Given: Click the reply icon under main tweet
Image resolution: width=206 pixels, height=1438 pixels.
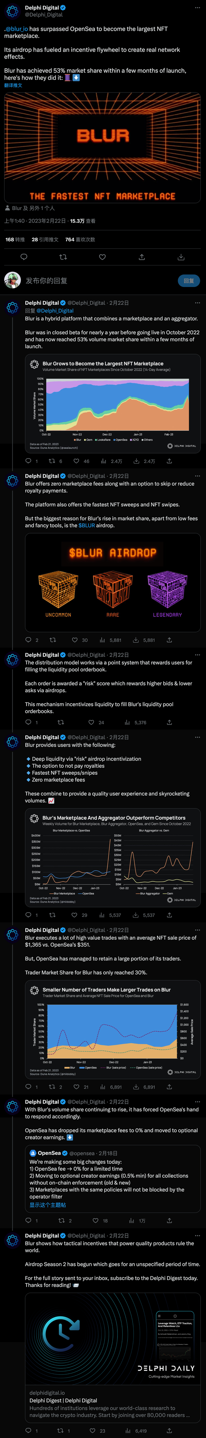Looking at the screenshot, I should point(23,257).
